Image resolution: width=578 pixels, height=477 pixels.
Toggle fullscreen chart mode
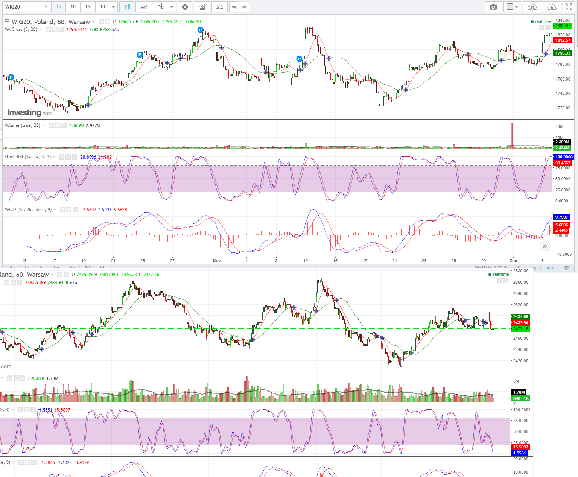tap(569, 7)
